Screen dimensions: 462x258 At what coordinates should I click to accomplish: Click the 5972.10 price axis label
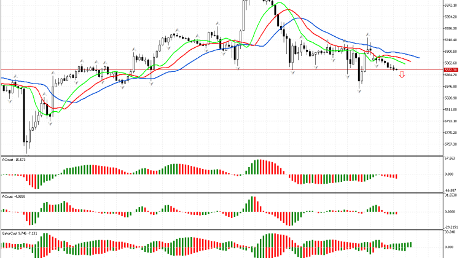point(450,5)
